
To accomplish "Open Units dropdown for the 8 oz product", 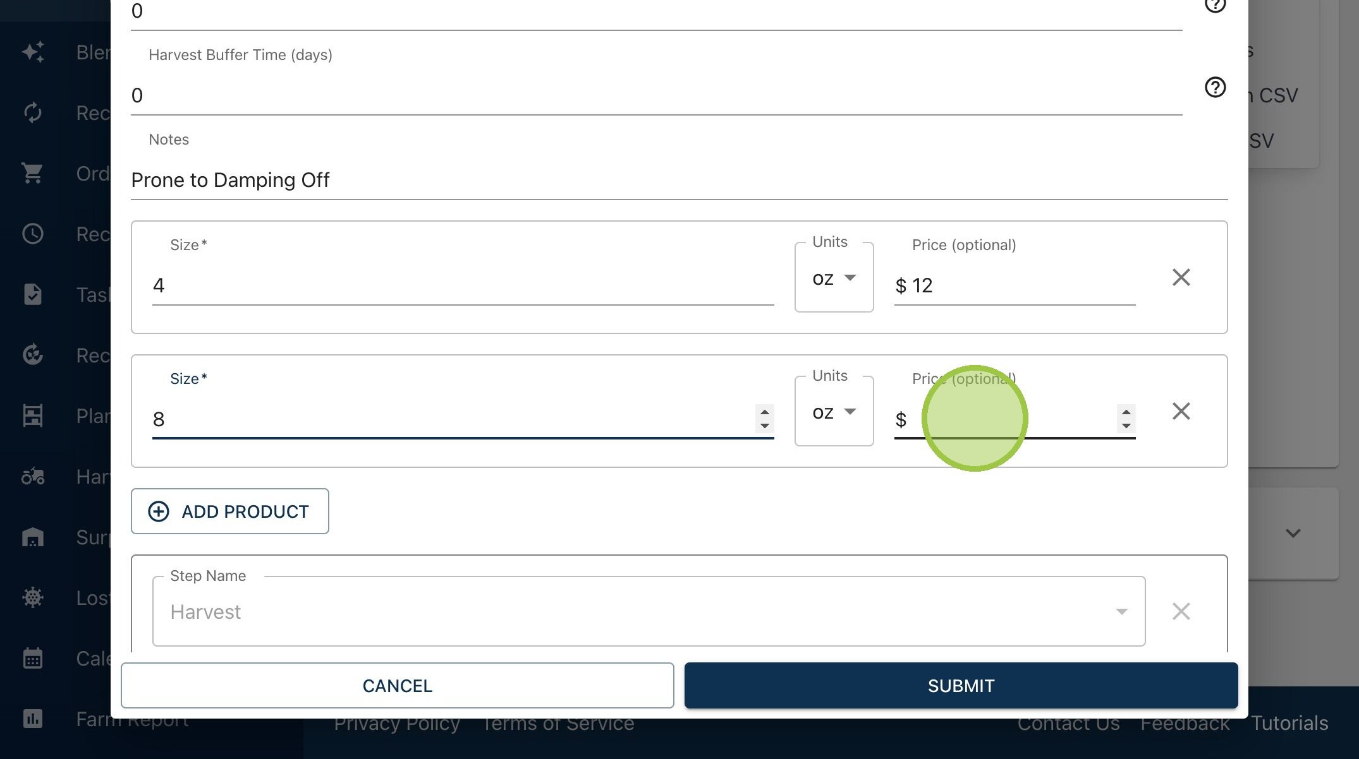I will [834, 412].
